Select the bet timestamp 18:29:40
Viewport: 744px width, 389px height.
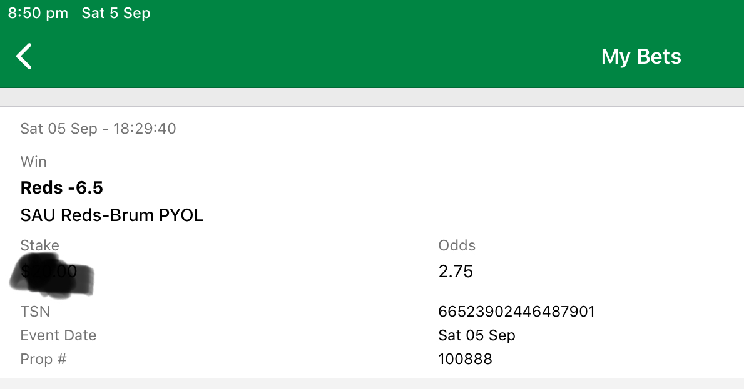point(145,129)
